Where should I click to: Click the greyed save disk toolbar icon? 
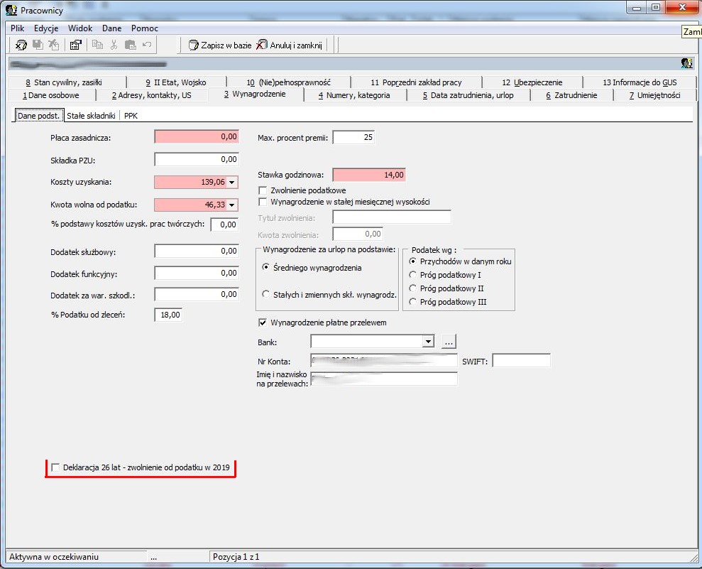coord(38,45)
